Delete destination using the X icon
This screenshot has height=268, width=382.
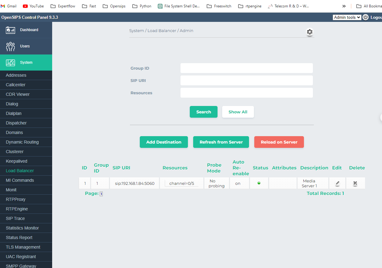pyautogui.click(x=355, y=183)
